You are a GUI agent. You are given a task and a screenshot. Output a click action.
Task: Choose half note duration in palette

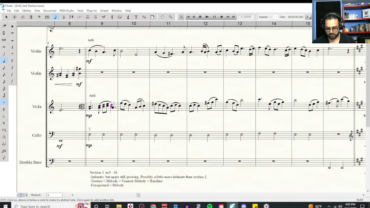pos(4,54)
